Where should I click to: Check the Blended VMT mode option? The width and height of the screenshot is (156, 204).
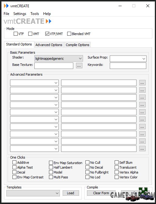69,34
